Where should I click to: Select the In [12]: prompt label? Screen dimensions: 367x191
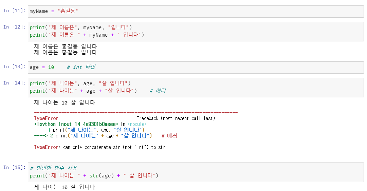[x=15, y=27]
